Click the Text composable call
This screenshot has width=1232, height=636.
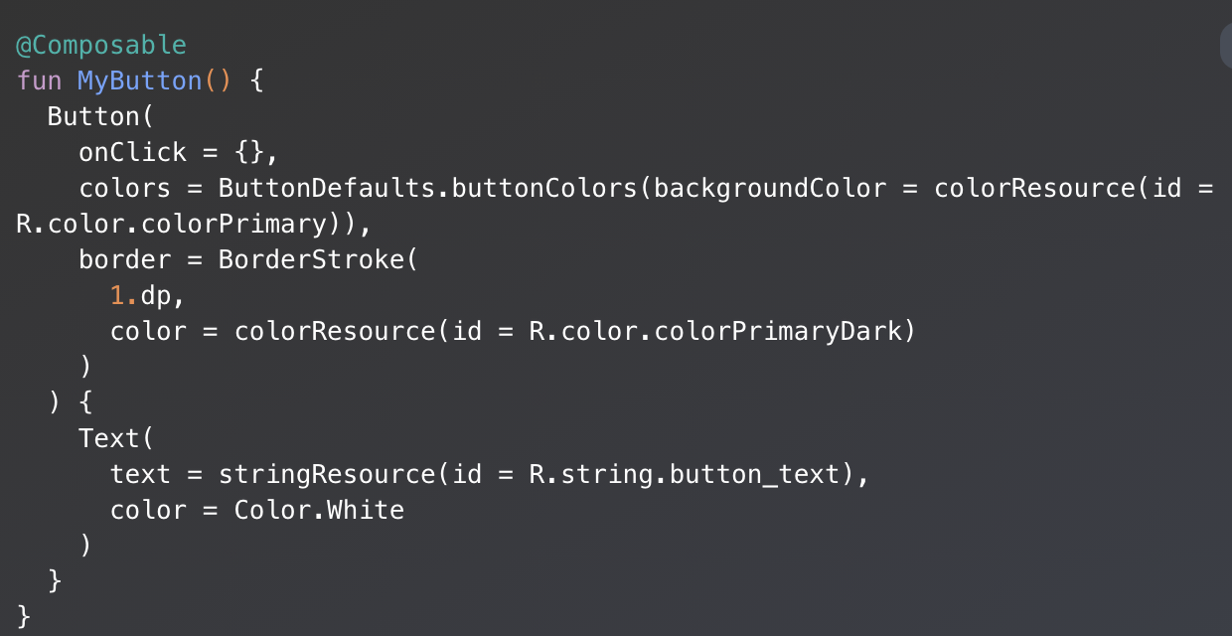[109, 438]
